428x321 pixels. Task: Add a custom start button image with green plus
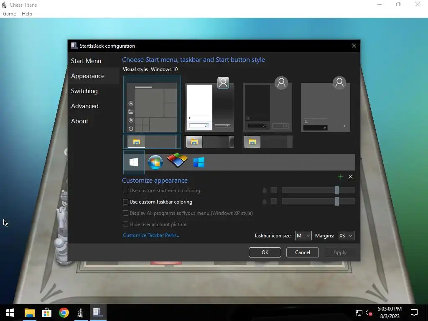(340, 177)
